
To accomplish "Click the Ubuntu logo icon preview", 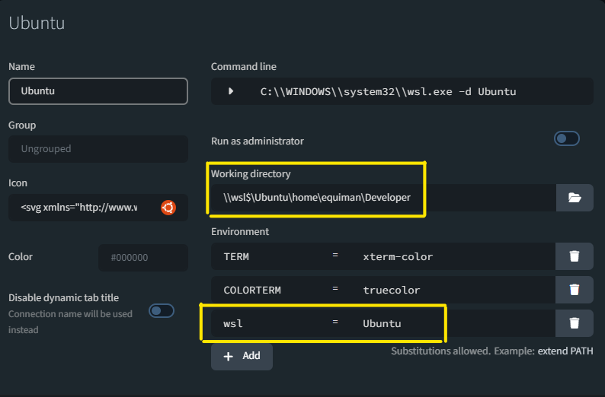I will (x=168, y=208).
